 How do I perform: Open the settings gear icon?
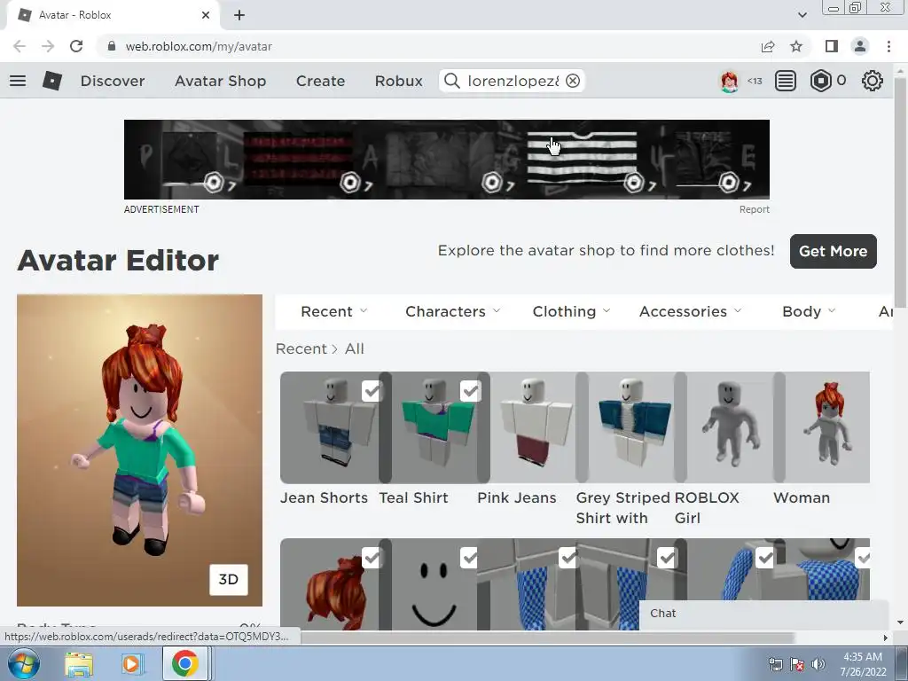pos(873,81)
